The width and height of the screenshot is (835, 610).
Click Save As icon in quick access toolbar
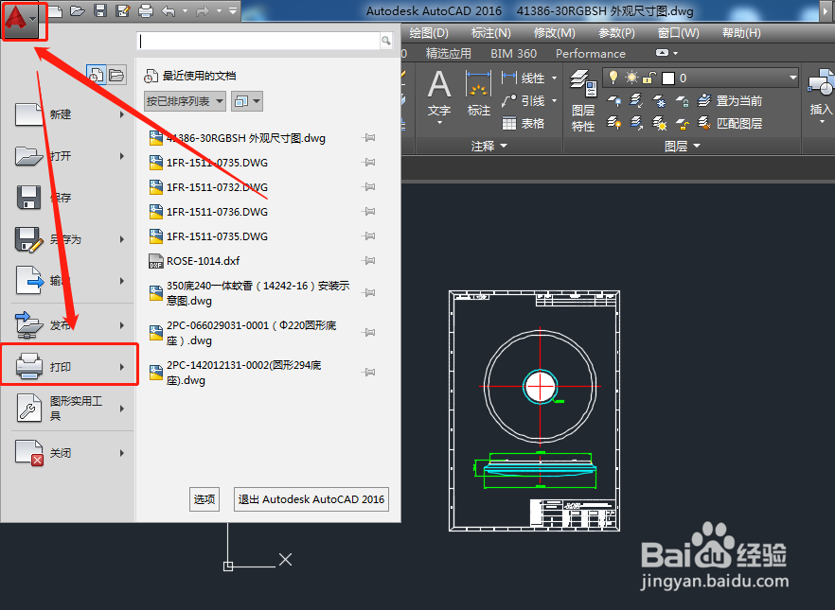click(123, 10)
